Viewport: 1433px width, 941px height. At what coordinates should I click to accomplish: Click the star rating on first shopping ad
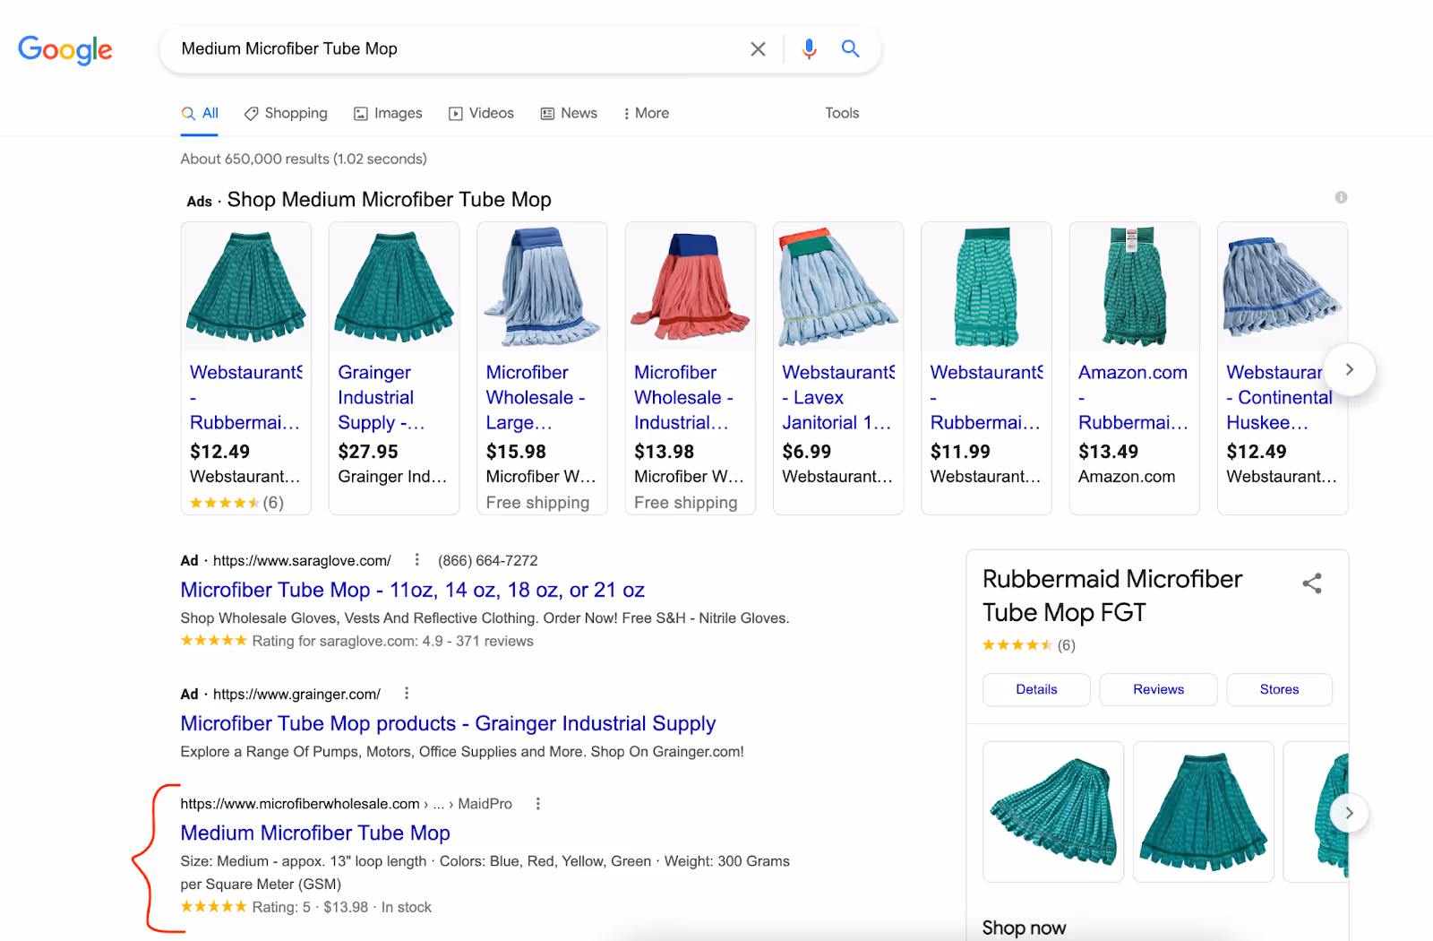pyautogui.click(x=236, y=503)
